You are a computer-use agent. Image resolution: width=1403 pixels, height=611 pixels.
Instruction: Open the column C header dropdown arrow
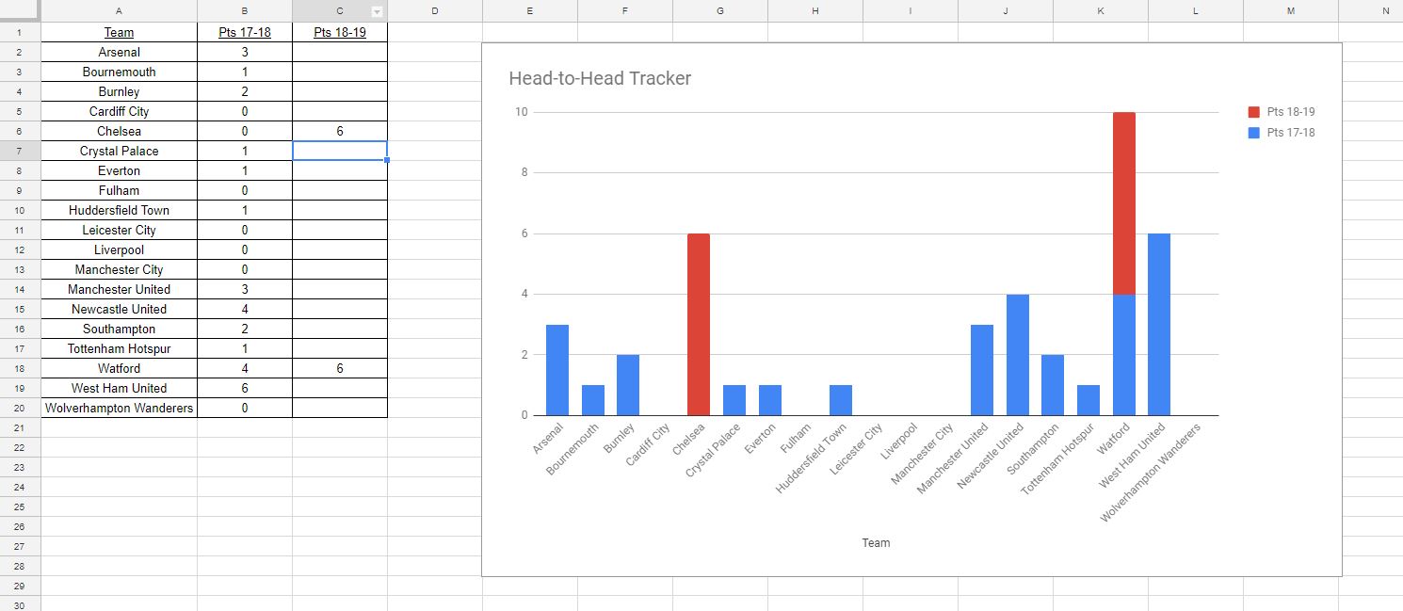point(378,12)
